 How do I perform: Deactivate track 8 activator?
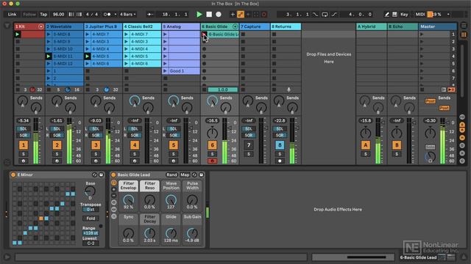(280, 145)
